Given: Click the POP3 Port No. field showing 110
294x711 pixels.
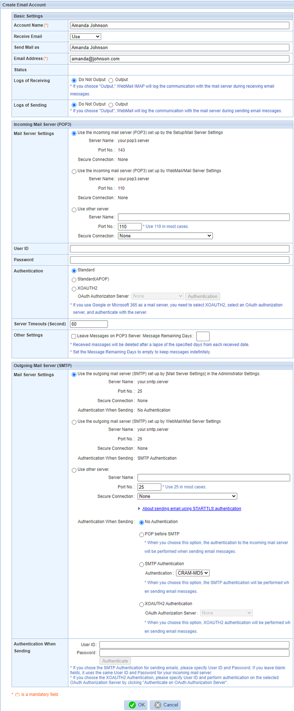Looking at the screenshot, I should [x=130, y=227].
